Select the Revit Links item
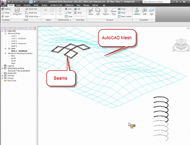 [x=11, y=81]
